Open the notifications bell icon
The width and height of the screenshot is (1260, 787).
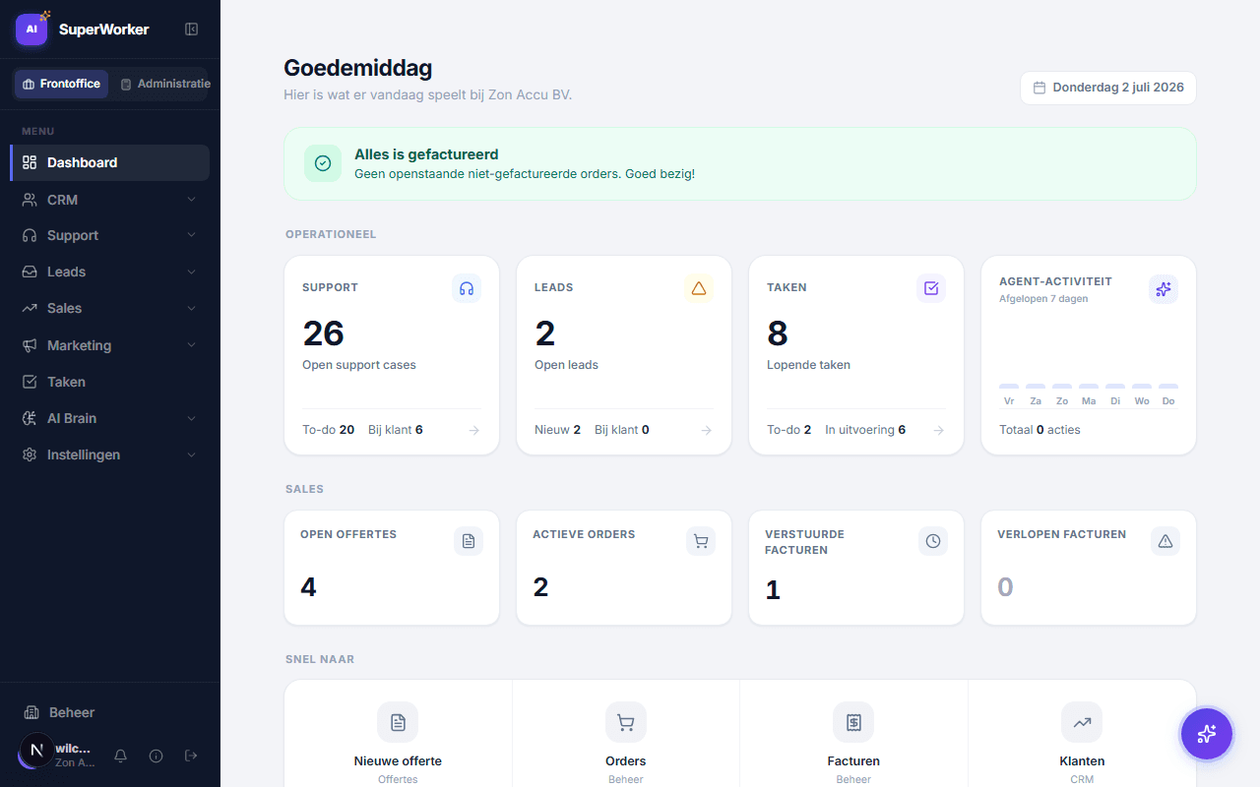coord(121,756)
